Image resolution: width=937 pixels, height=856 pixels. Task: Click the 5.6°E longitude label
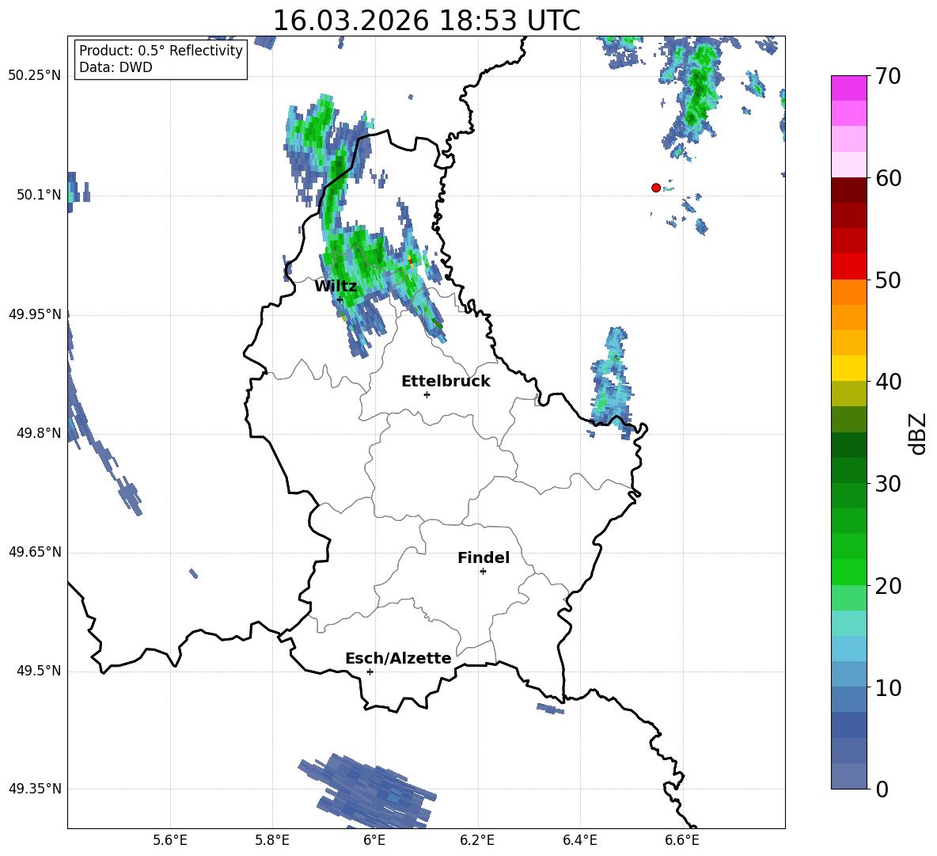(170, 840)
